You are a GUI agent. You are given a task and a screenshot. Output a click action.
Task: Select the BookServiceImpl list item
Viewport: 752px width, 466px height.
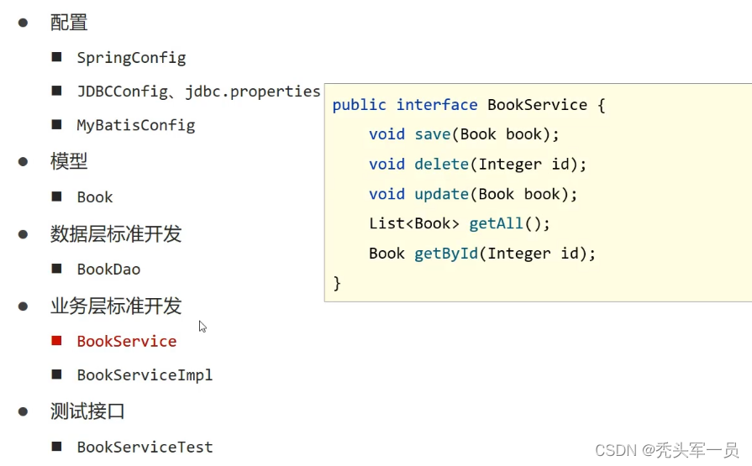(145, 375)
